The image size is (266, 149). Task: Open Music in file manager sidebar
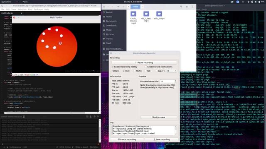pyautogui.click(x=107, y=30)
